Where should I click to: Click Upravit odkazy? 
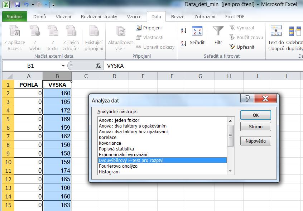click(155, 47)
